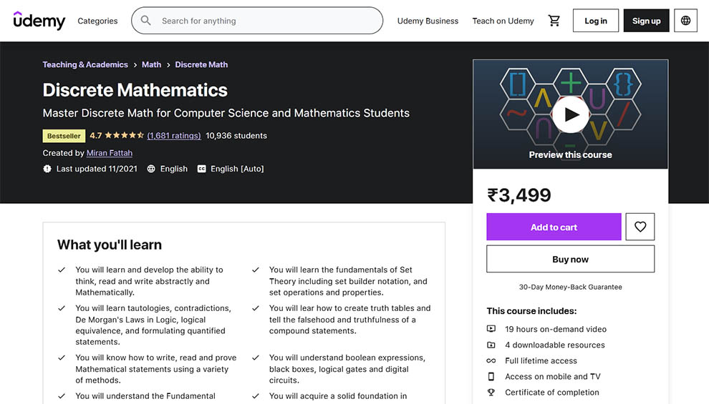Click checkmark beside boolean expressions point
This screenshot has height=404, width=709.
(x=256, y=358)
